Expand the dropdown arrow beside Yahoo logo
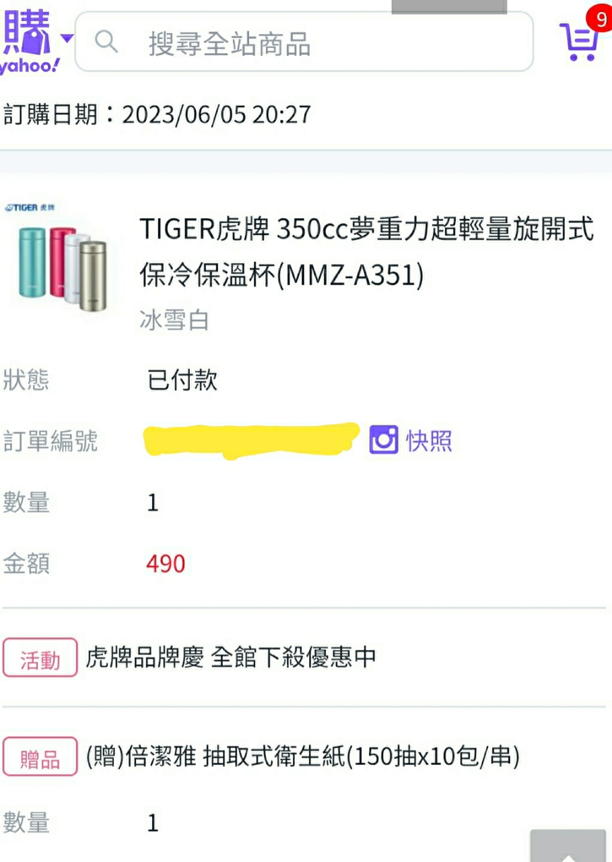 [67, 38]
